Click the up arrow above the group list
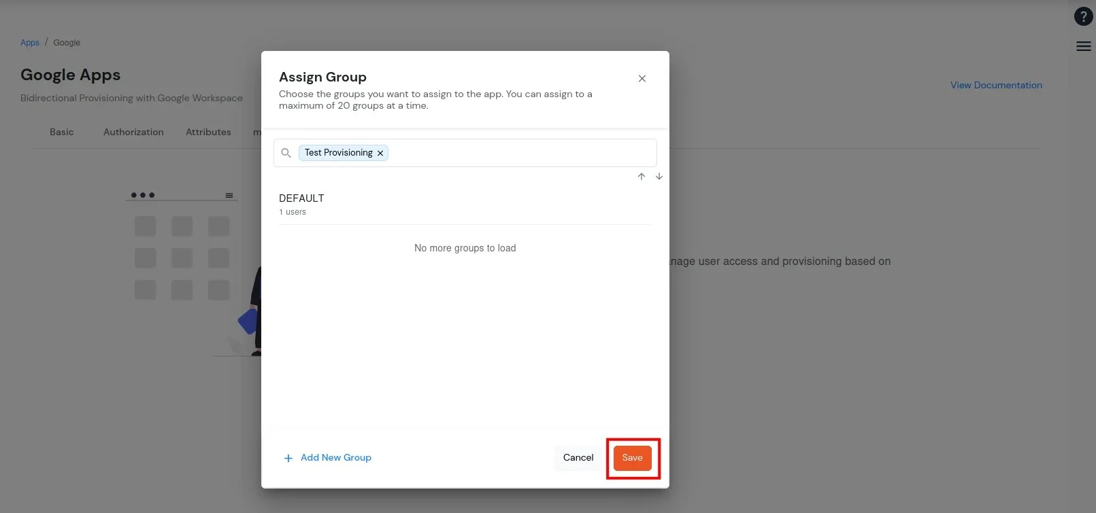This screenshot has width=1096, height=513. click(642, 177)
